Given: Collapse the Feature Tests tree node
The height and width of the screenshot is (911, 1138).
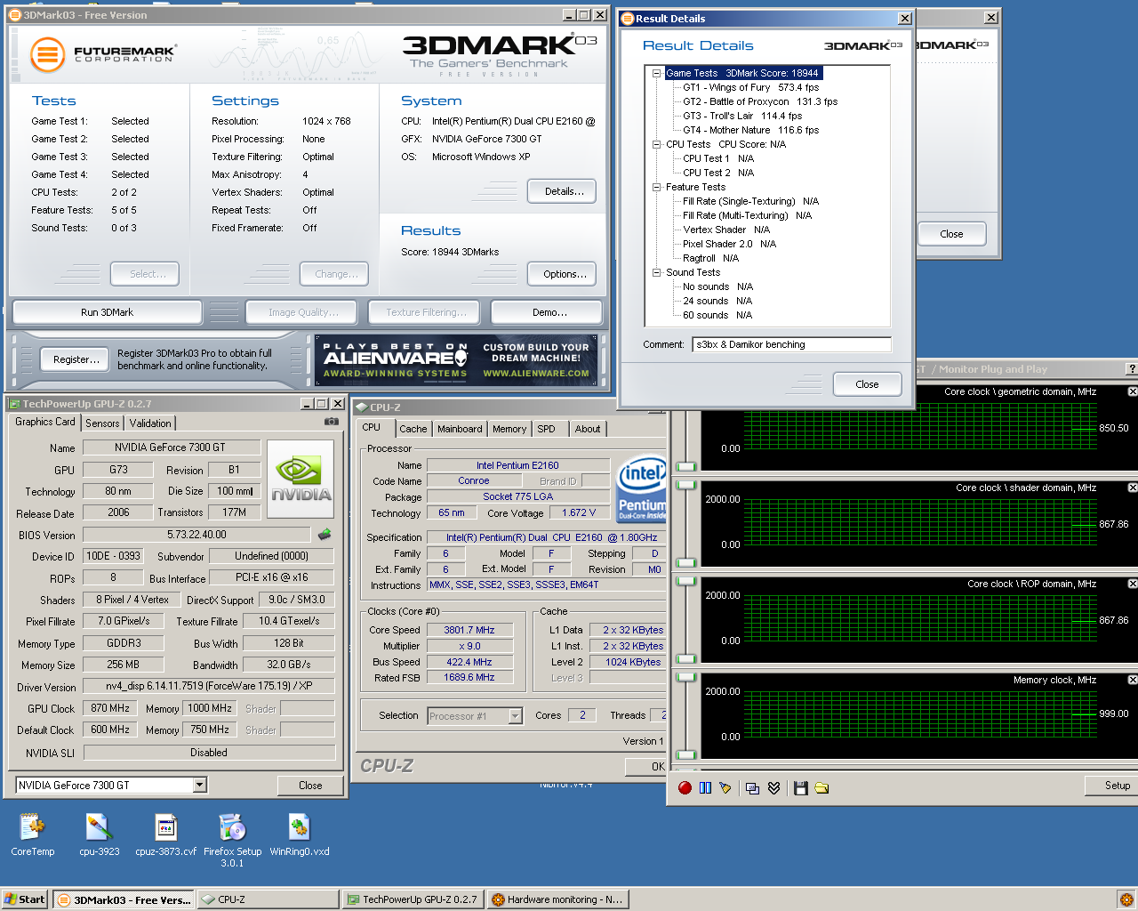Looking at the screenshot, I should [656, 187].
